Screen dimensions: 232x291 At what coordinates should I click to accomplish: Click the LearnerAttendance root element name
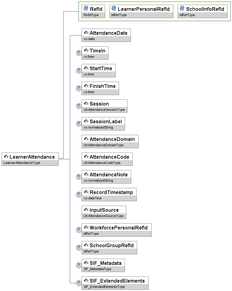[x=32, y=157]
